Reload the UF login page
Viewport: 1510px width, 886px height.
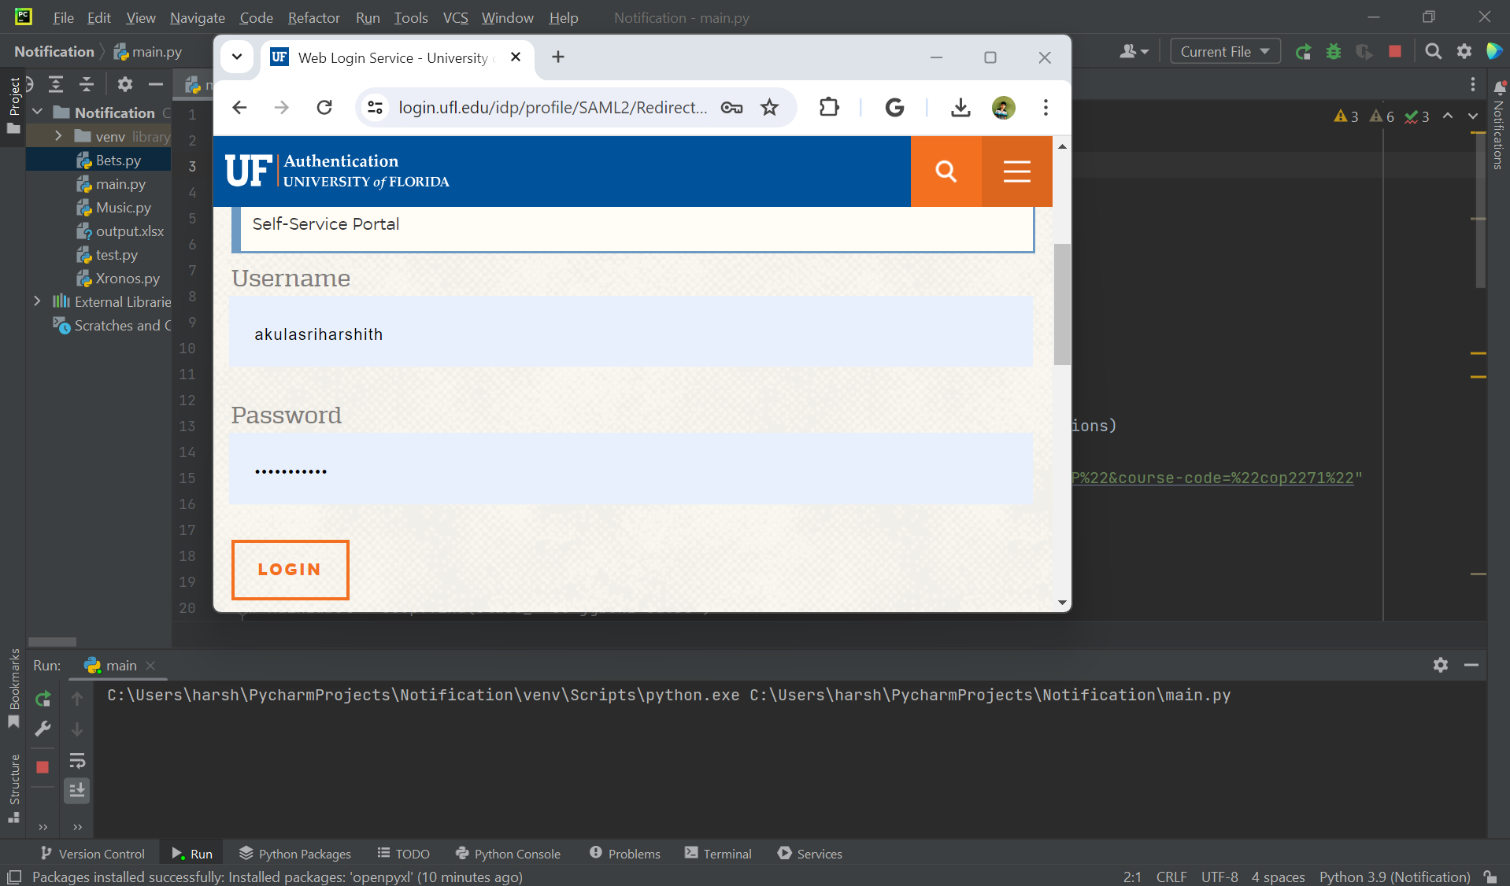(324, 108)
